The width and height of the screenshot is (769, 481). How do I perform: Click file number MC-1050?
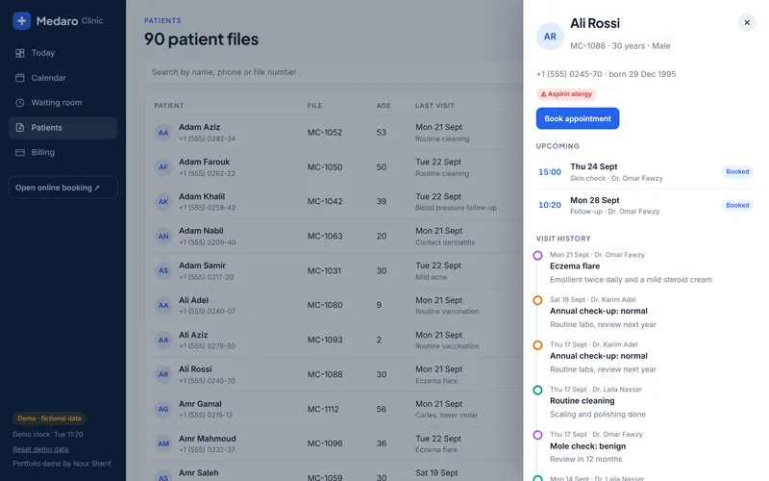pos(325,167)
